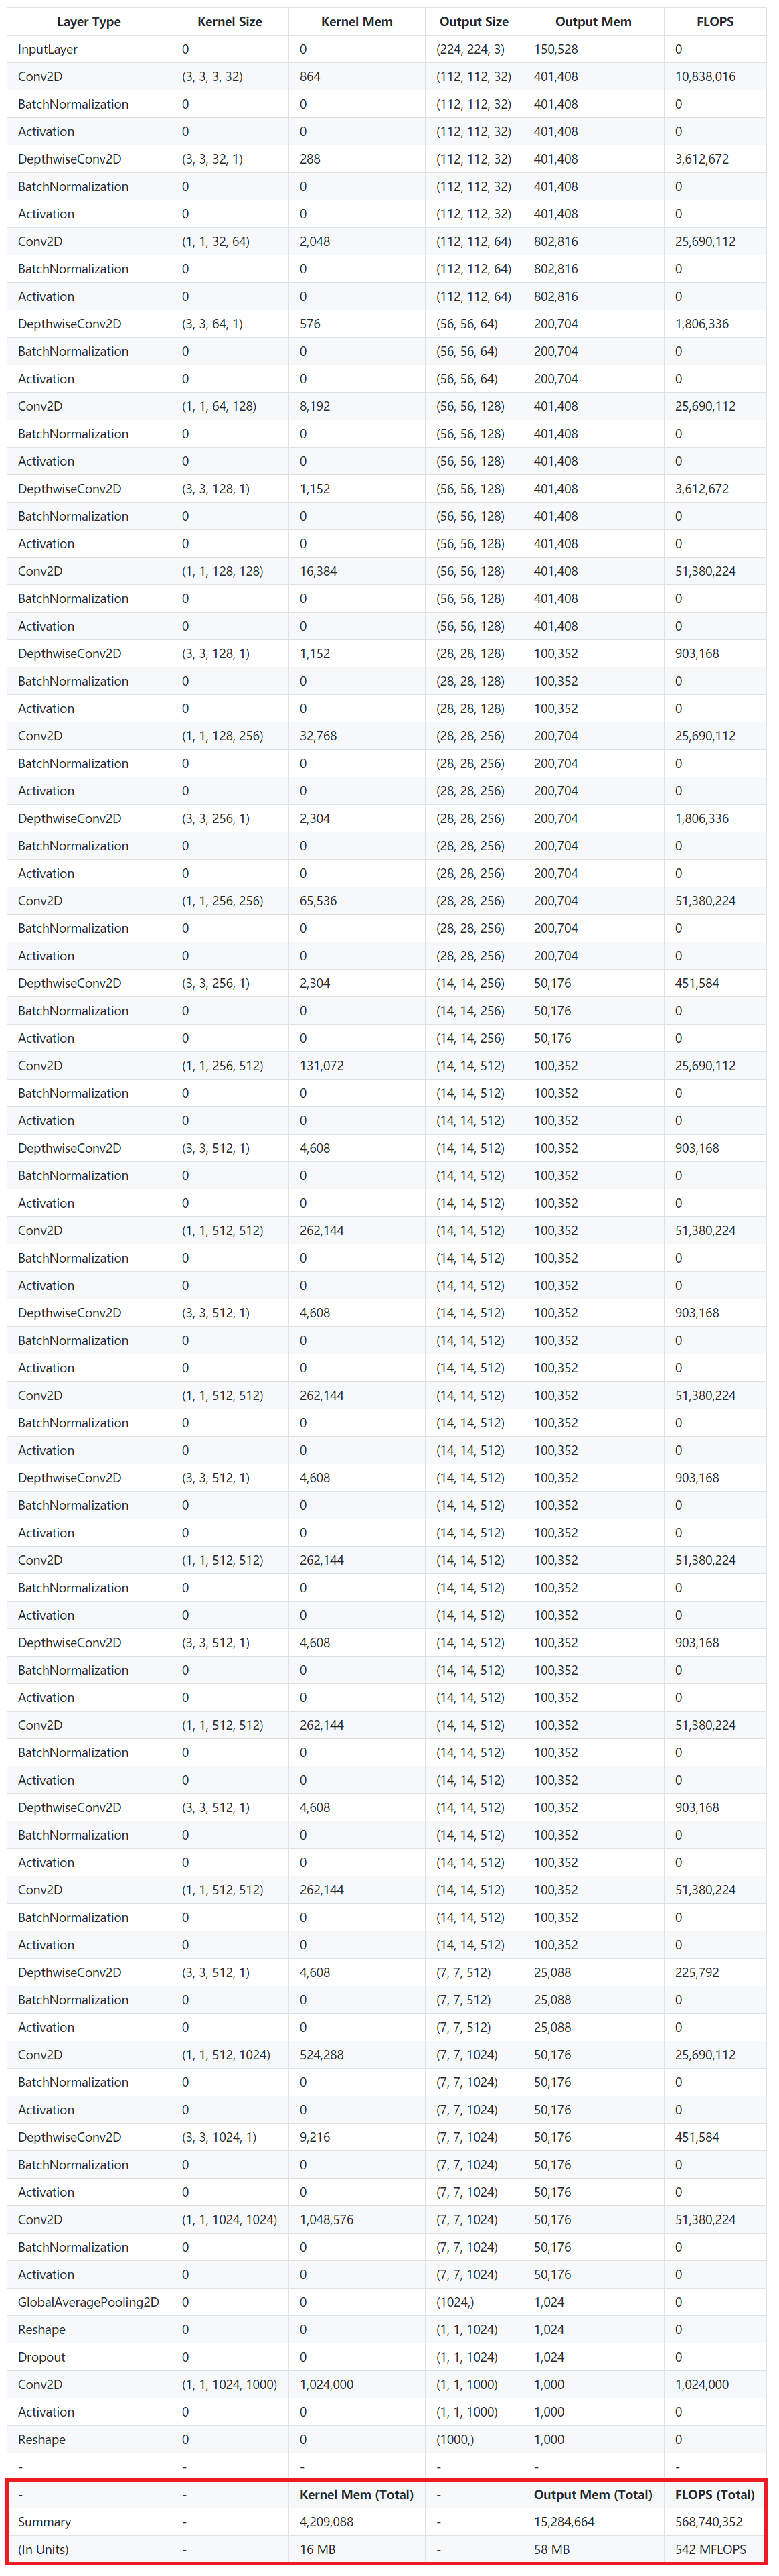
Task: Click the 542 MFLOPS cell
Action: [710, 2548]
